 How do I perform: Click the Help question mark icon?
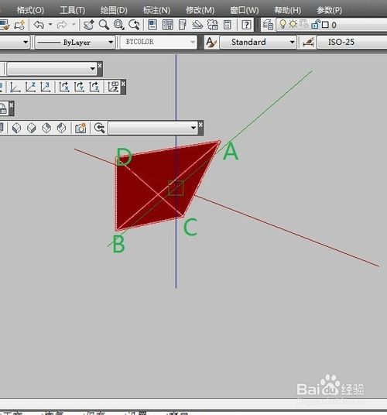[246, 25]
